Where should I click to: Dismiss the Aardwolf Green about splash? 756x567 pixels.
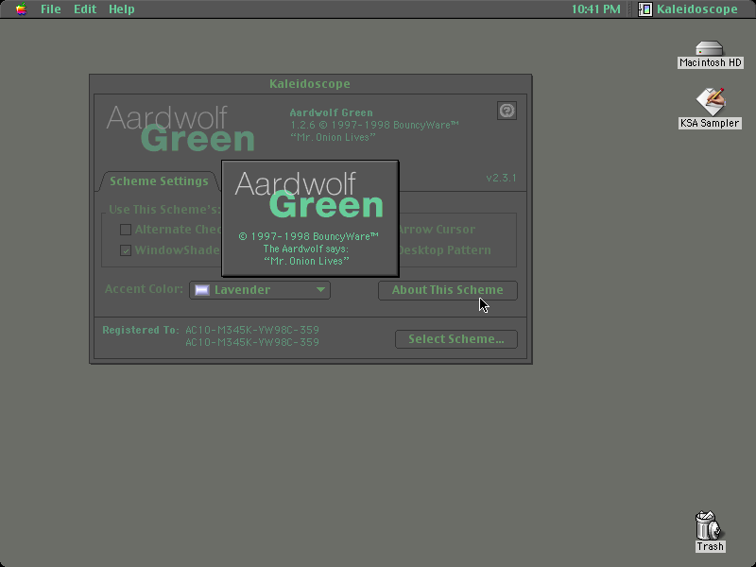pos(310,218)
